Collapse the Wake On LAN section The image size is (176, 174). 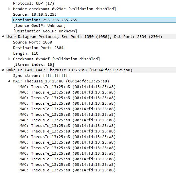(3, 70)
